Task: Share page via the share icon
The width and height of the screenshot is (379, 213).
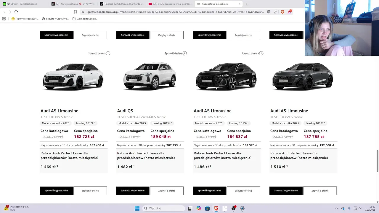Action: 275,12
